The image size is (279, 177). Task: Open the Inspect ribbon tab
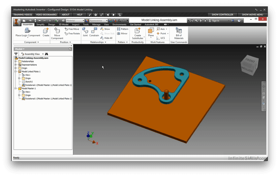(x=75, y=24)
